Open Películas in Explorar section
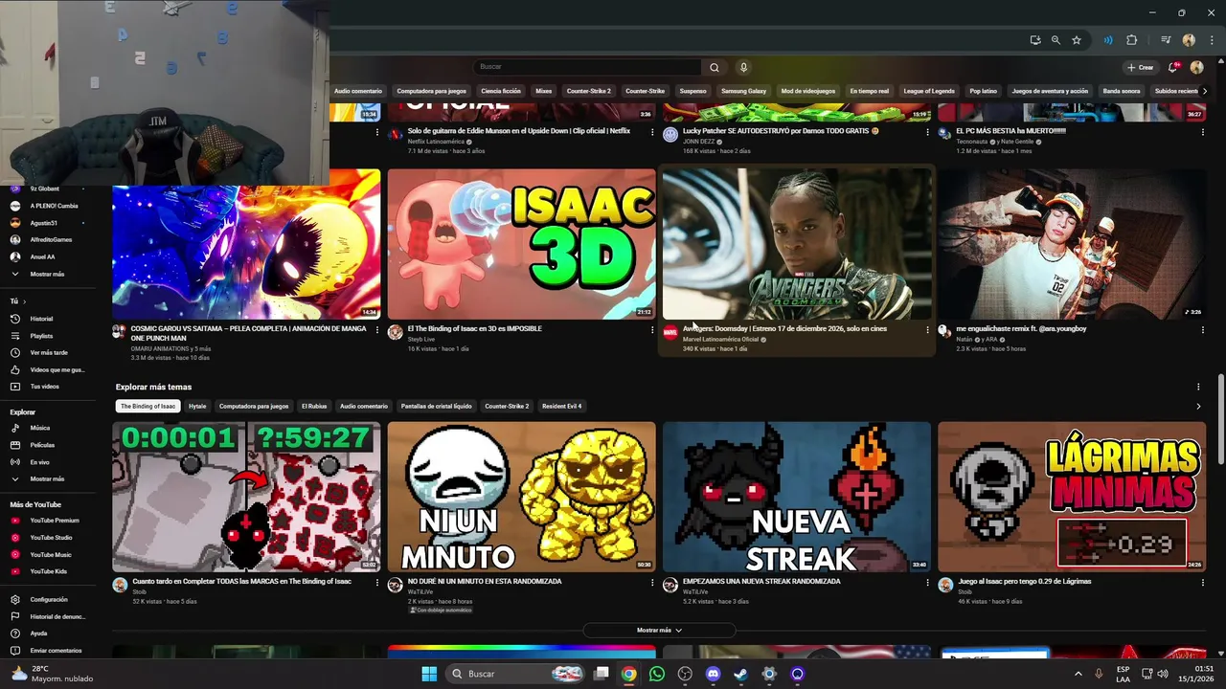This screenshot has height=689, width=1226. pos(42,445)
